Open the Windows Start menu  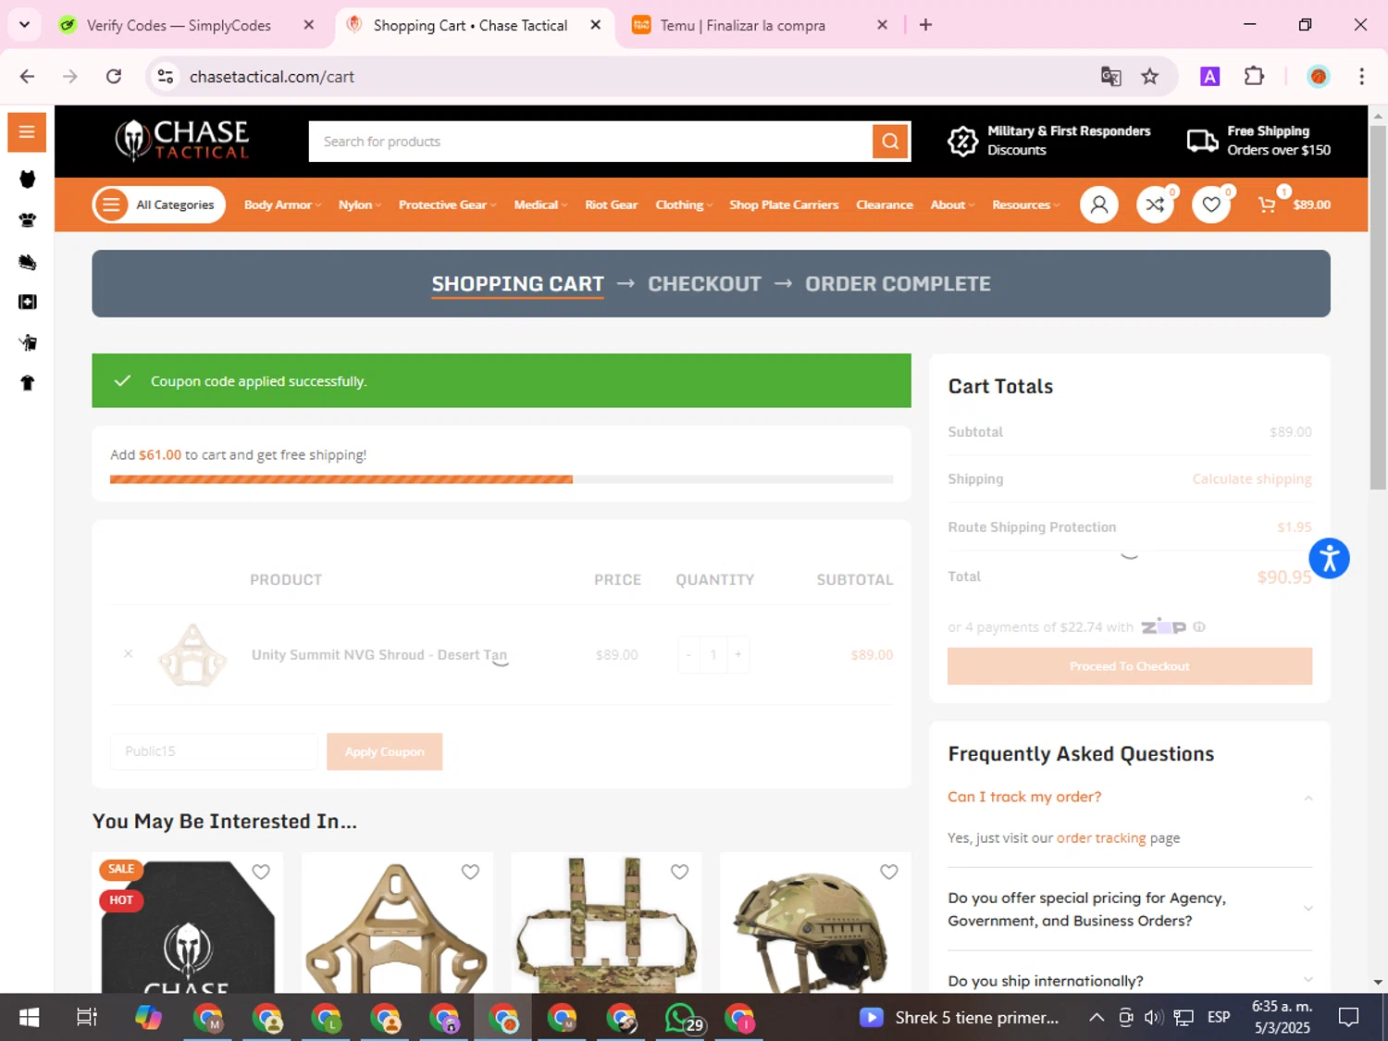tap(29, 1018)
